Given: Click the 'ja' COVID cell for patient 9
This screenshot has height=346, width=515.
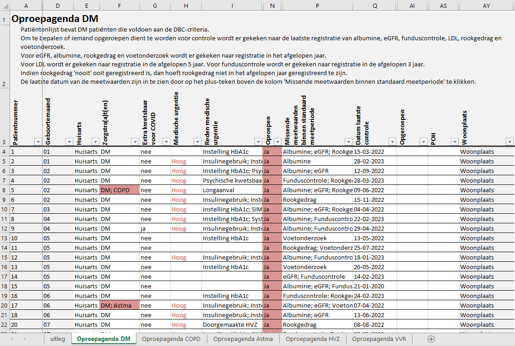Looking at the screenshot, I should [x=155, y=228].
